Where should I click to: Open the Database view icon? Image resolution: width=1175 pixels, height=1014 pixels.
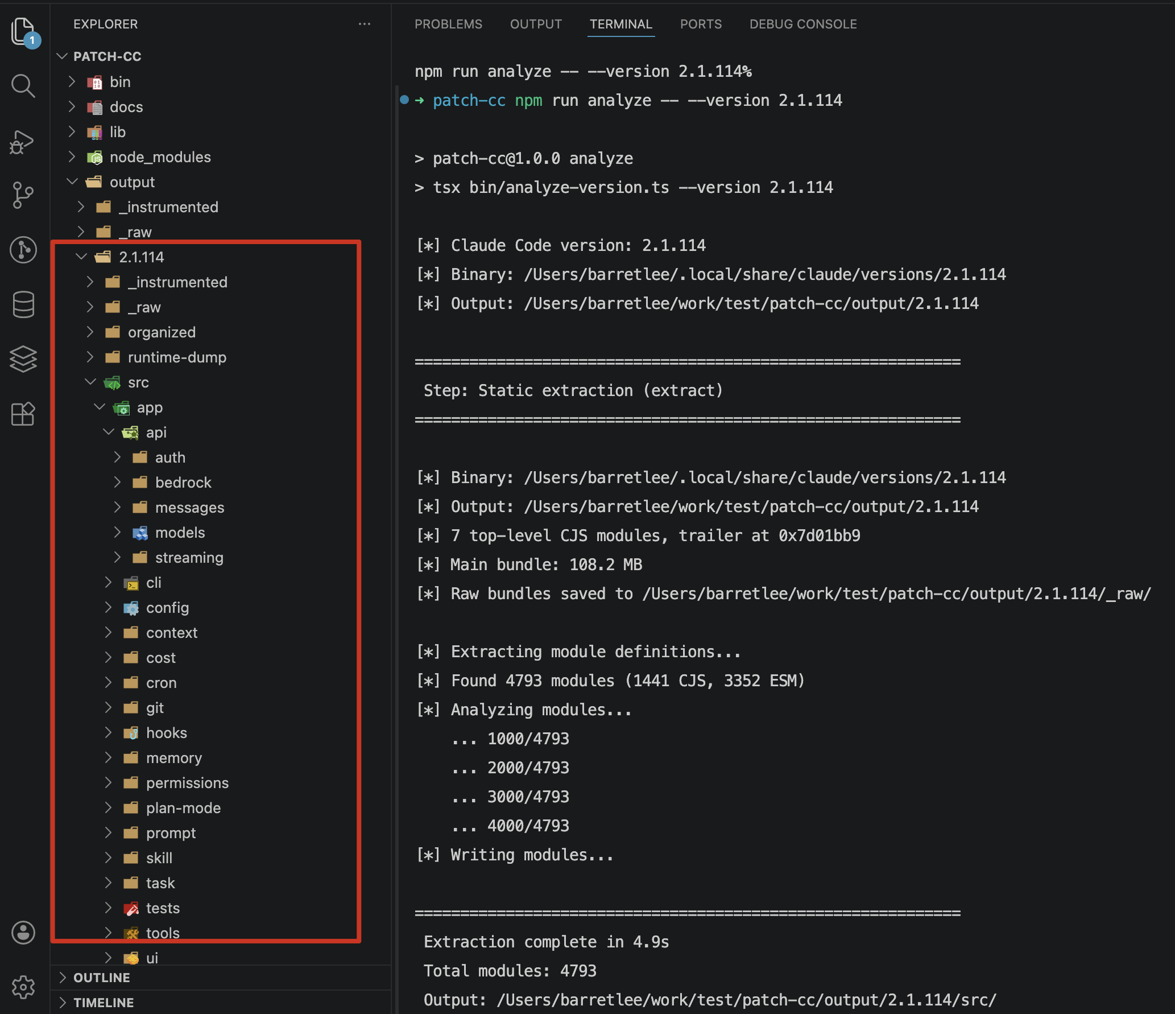23,304
